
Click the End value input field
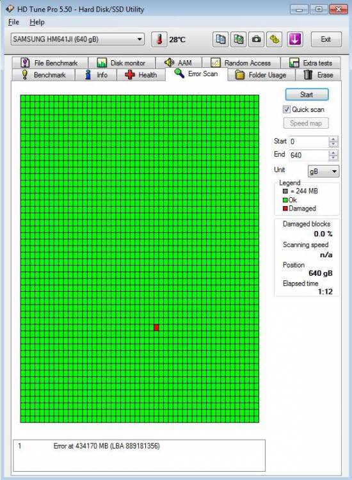308,156
